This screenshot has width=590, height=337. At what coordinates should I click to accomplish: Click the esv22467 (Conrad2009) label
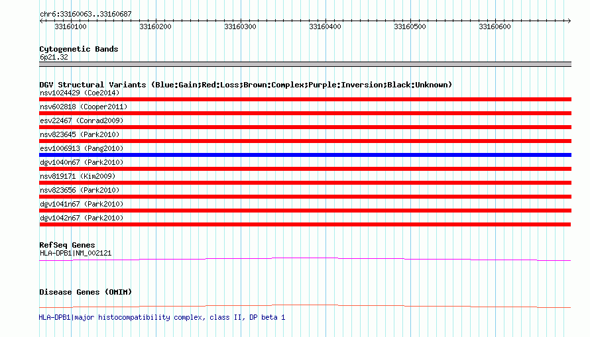click(82, 120)
